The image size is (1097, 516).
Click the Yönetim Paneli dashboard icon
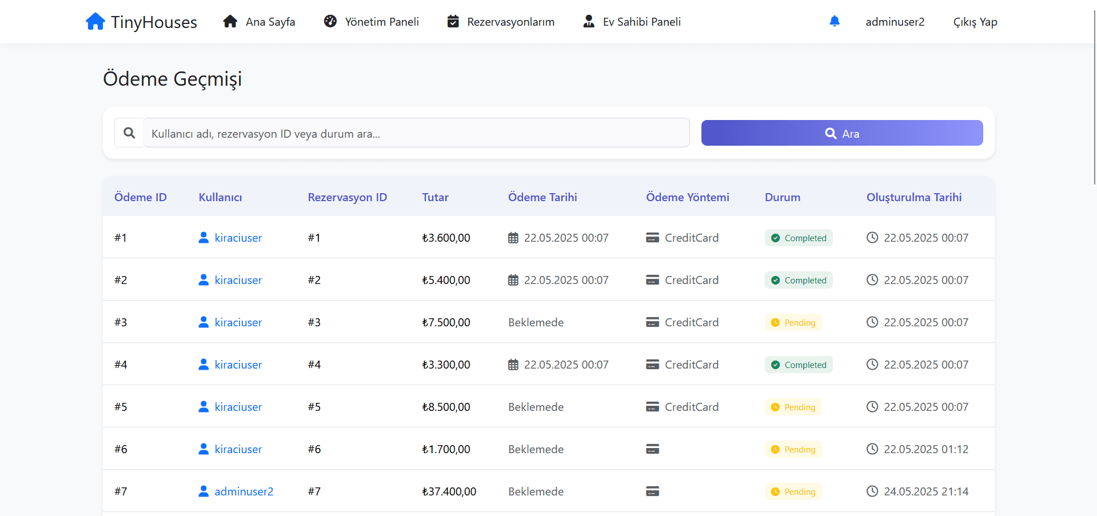pyautogui.click(x=330, y=21)
